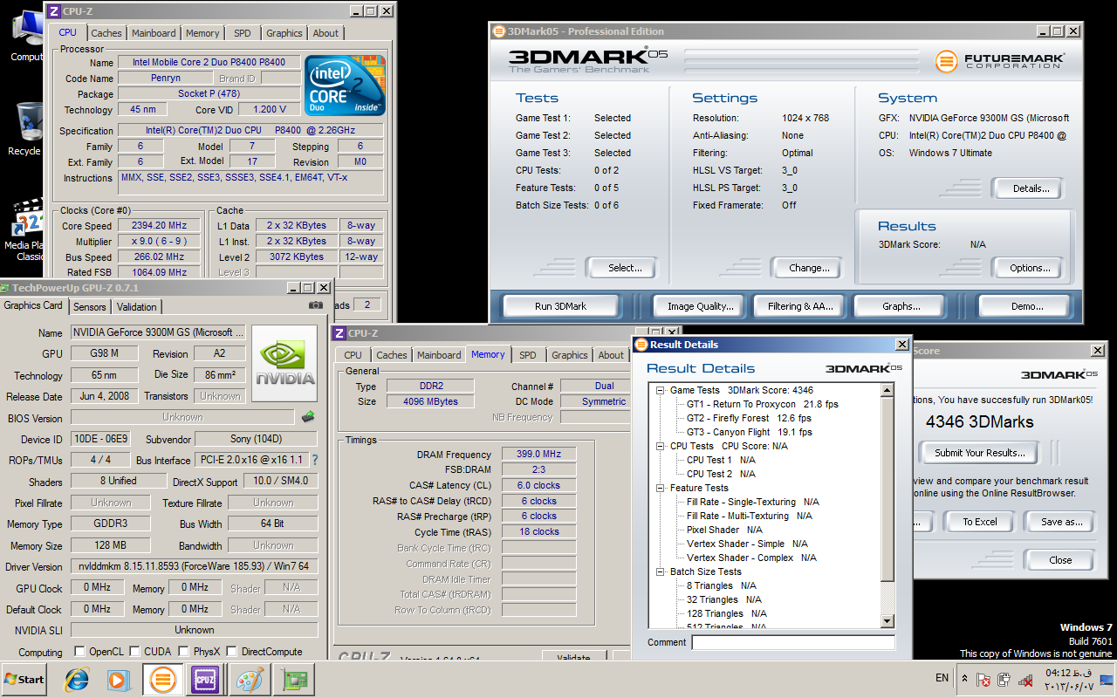Open Graphics tab in CPU-Z processor window
This screenshot has width=1117, height=698.
click(284, 33)
